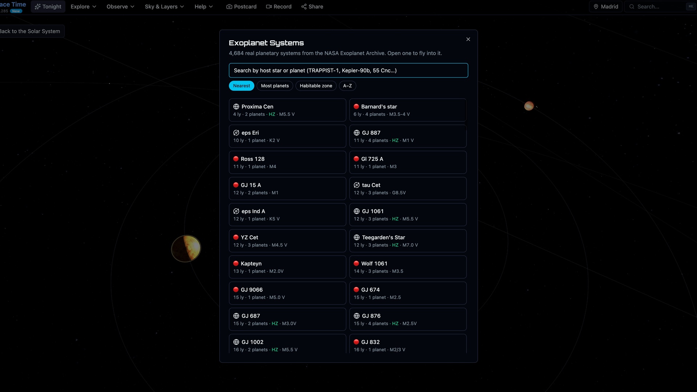The image size is (697, 392).
Task: Click the globe icon beside GJ 887
Action: click(x=356, y=133)
